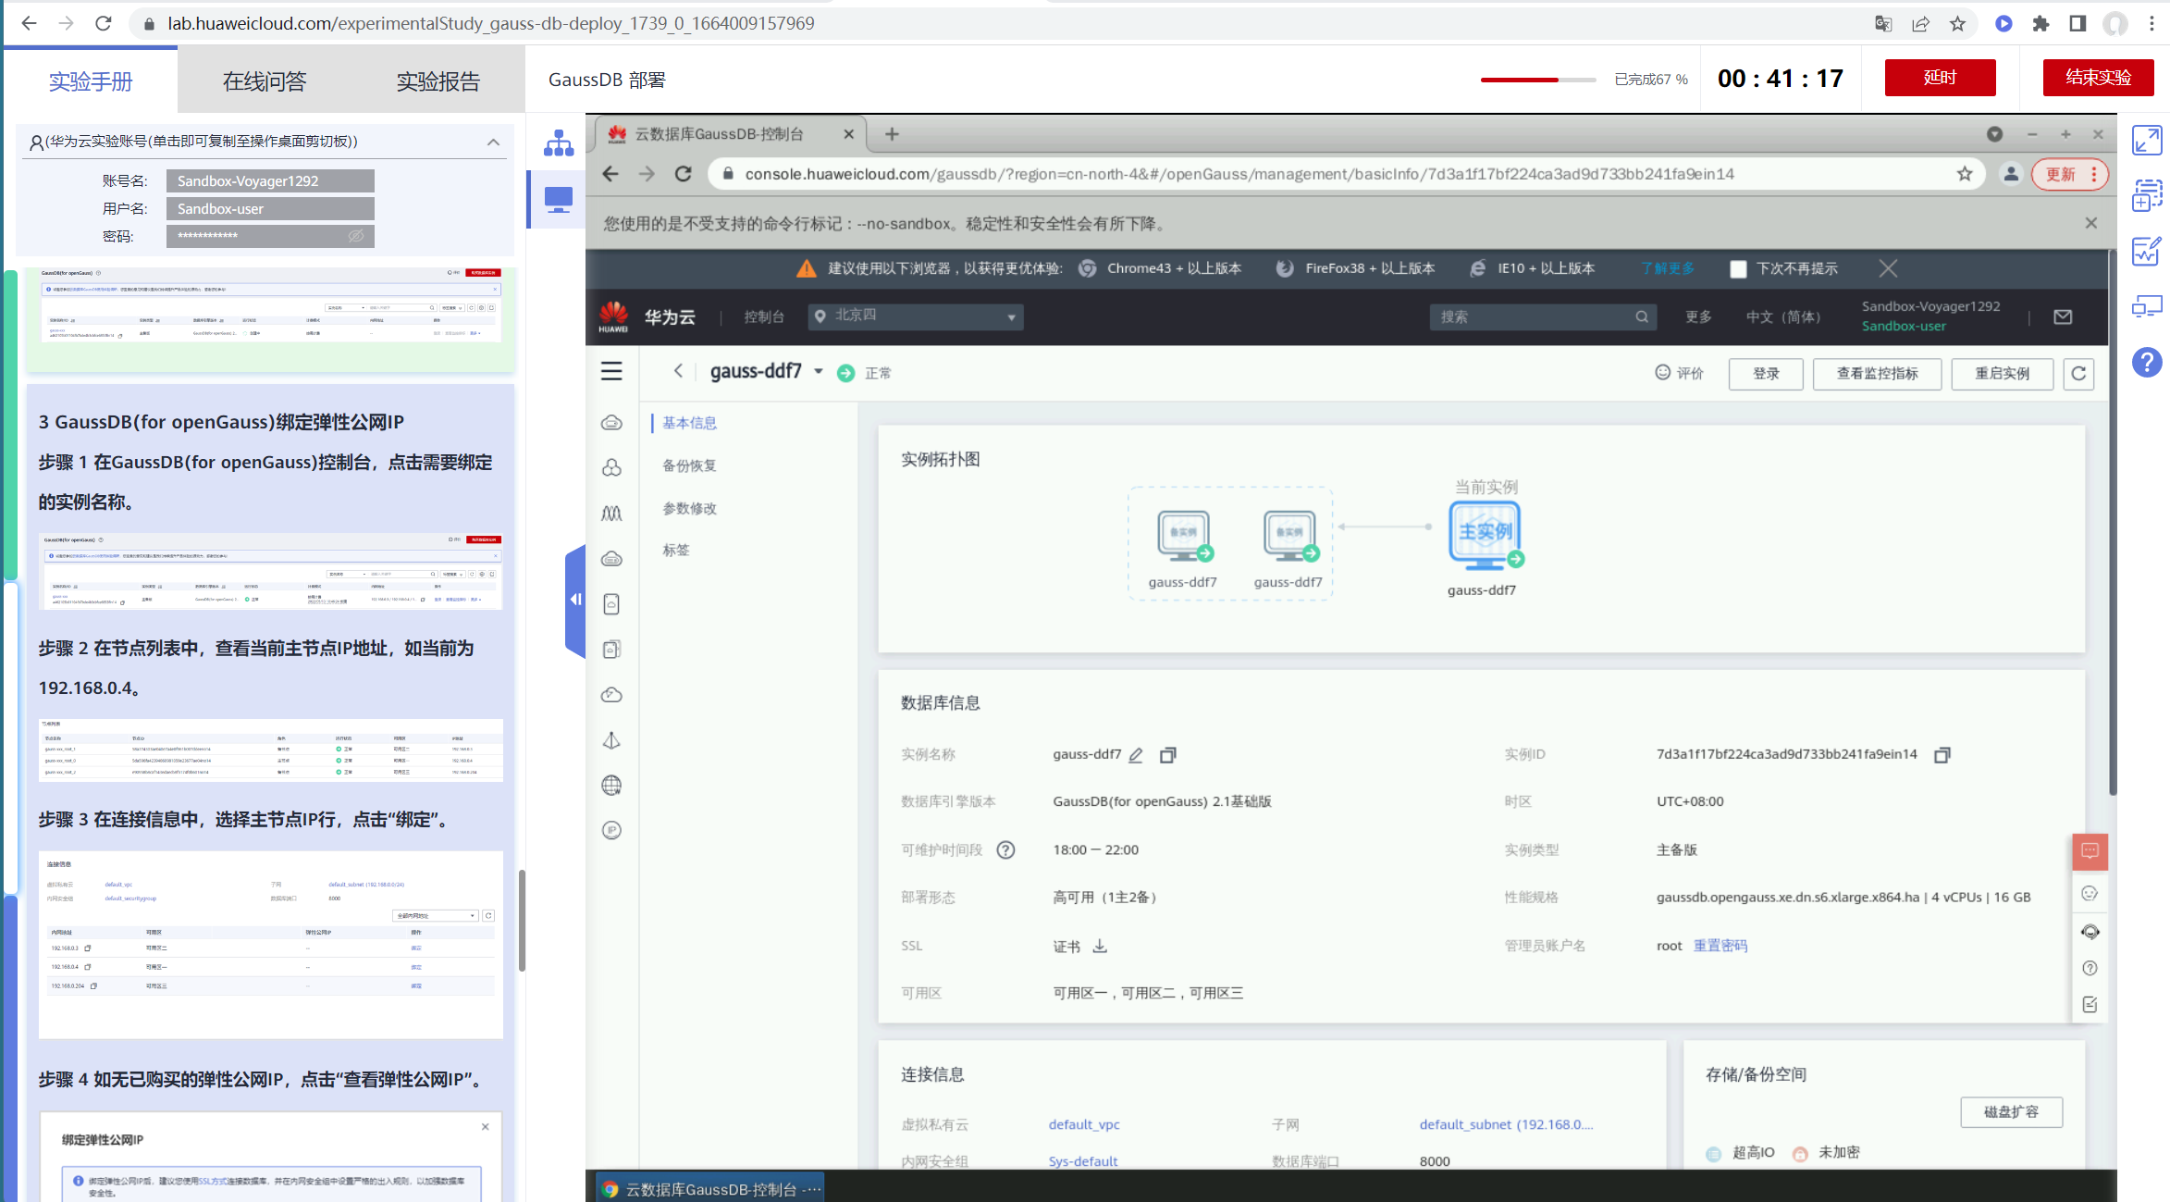Click the refresh icon beside 重启实例
The image size is (2170, 1202).
(2078, 374)
